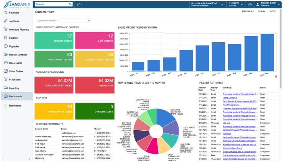Open the Inventory truck icon

[5, 88]
